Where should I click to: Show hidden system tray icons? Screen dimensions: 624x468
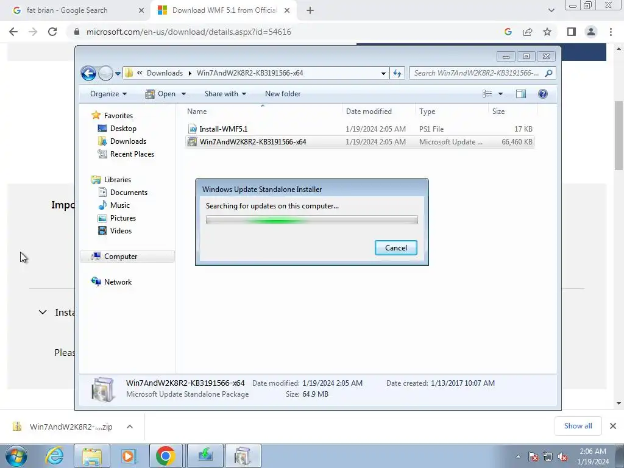point(518,457)
